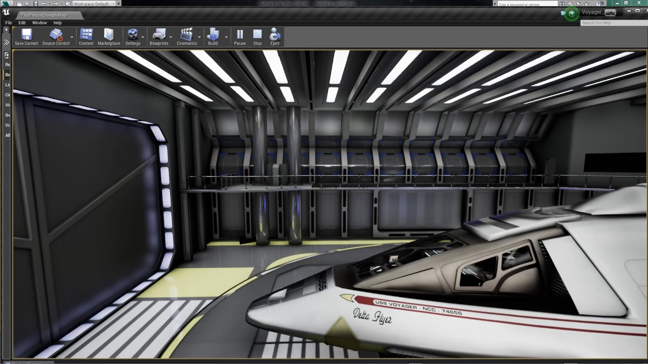This screenshot has width=648, height=364.
Task: Click the 3ds Max open folder icon
Action: click(27, 4)
